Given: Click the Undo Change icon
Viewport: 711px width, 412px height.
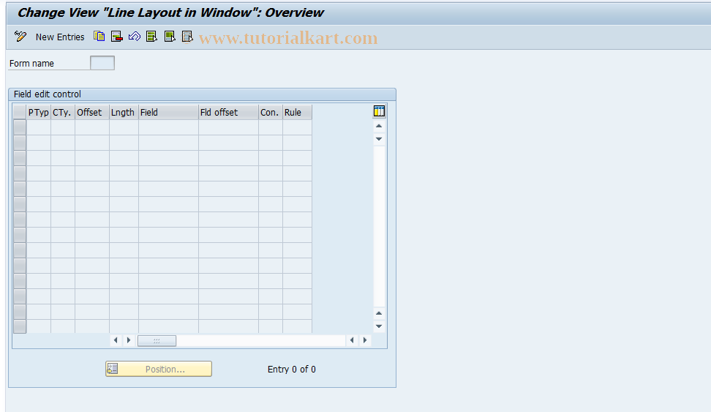Looking at the screenshot, I should tap(134, 37).
